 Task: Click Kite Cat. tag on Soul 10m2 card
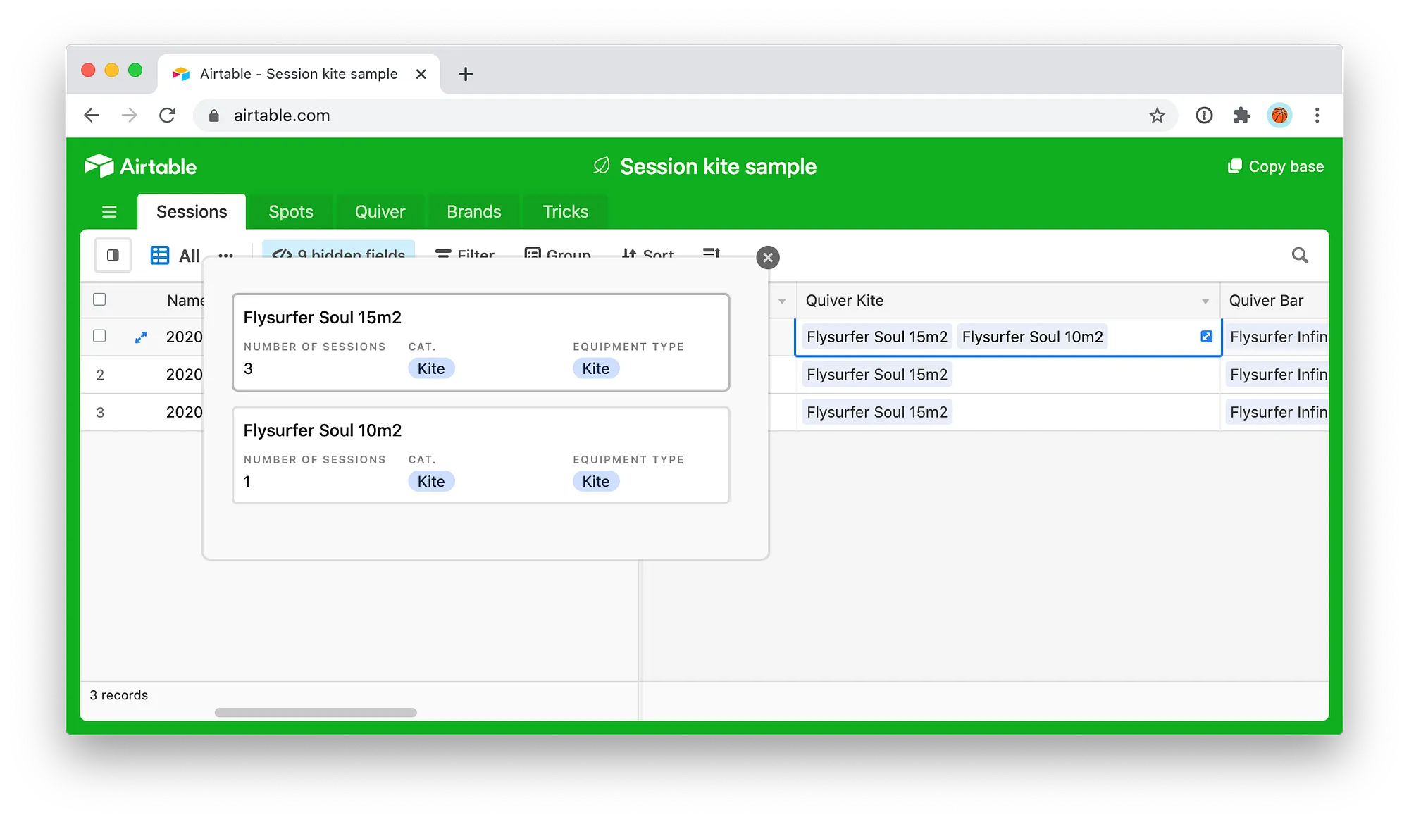pyautogui.click(x=431, y=481)
